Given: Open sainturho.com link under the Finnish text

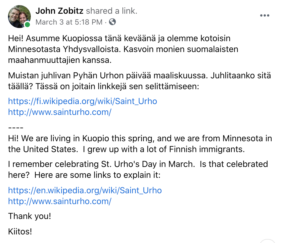Looking at the screenshot, I should (60, 112).
